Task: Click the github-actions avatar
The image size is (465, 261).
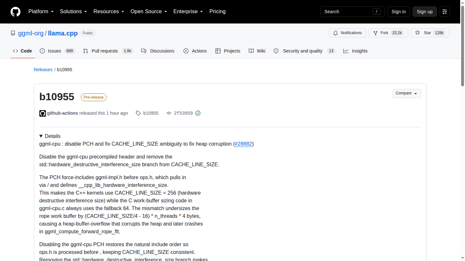Action: pos(43,113)
